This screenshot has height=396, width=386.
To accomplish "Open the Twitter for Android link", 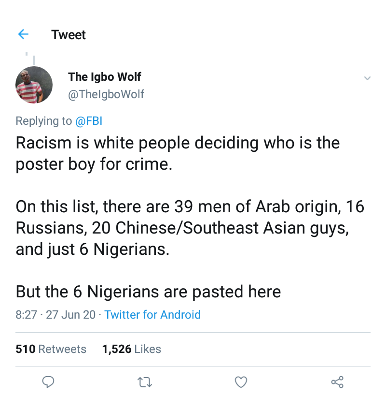I will (x=152, y=315).
